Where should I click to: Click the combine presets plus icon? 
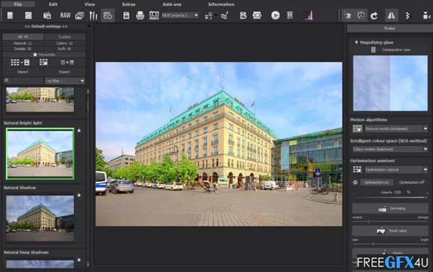point(67,63)
